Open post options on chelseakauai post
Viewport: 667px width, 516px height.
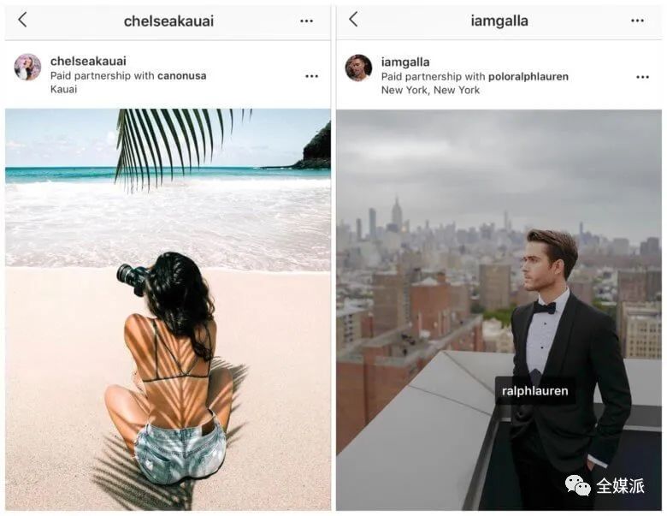coord(312,76)
